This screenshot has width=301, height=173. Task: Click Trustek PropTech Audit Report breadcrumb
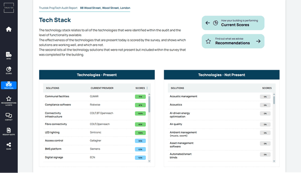click(58, 8)
